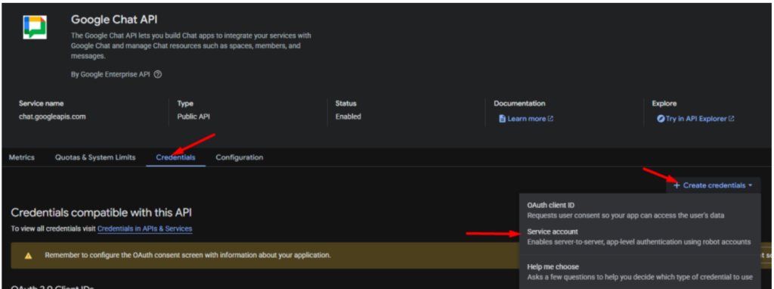Image resolution: width=774 pixels, height=289 pixels.
Task: Click By Google Enterprise API text
Action: pos(110,75)
